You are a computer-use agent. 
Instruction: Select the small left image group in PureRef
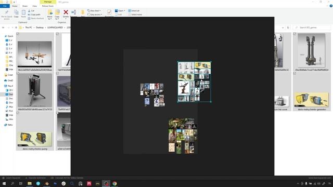tap(152, 95)
